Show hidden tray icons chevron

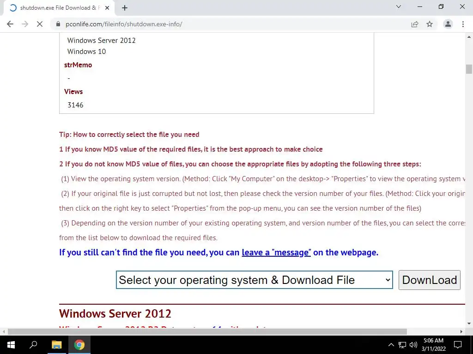click(391, 345)
